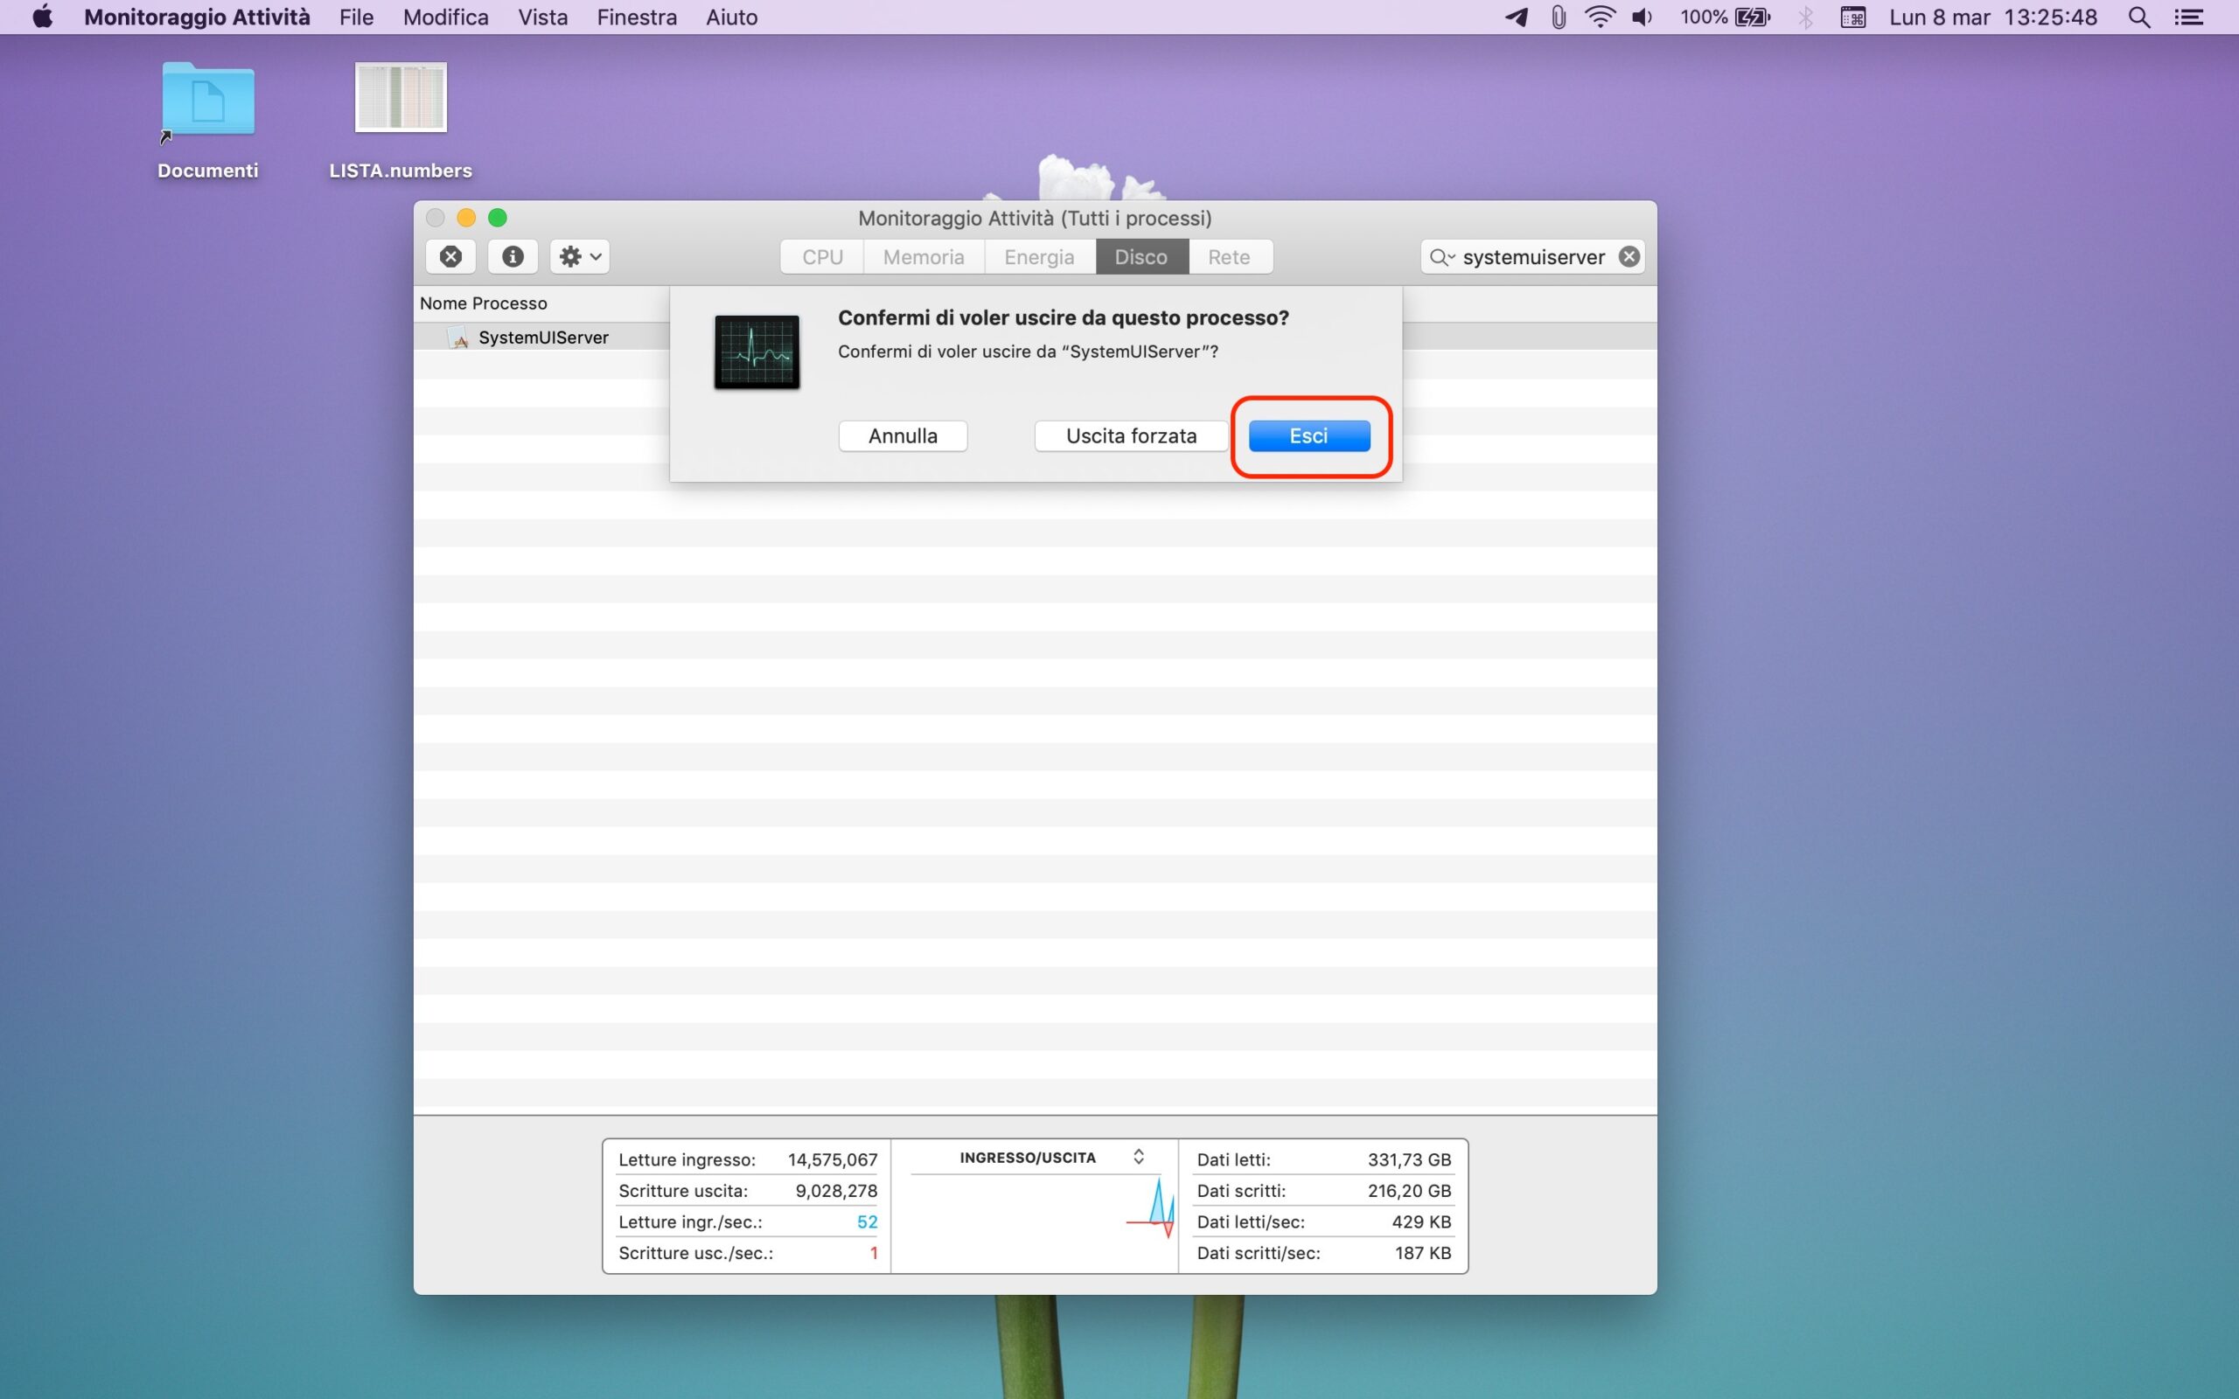The image size is (2239, 1399).
Task: Open the Vista menu
Action: 542,17
